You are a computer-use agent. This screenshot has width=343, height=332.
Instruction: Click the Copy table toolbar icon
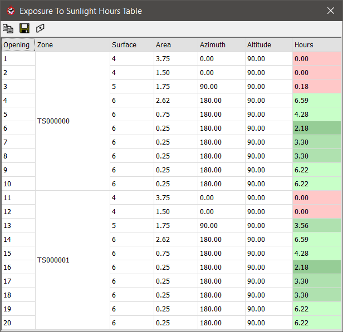coord(8,28)
